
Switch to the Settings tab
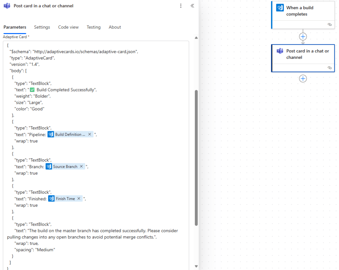42,27
